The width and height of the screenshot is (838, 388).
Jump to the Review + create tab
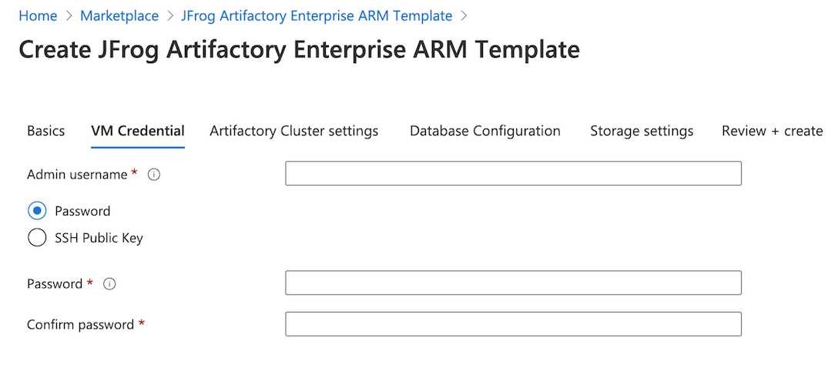coord(772,131)
